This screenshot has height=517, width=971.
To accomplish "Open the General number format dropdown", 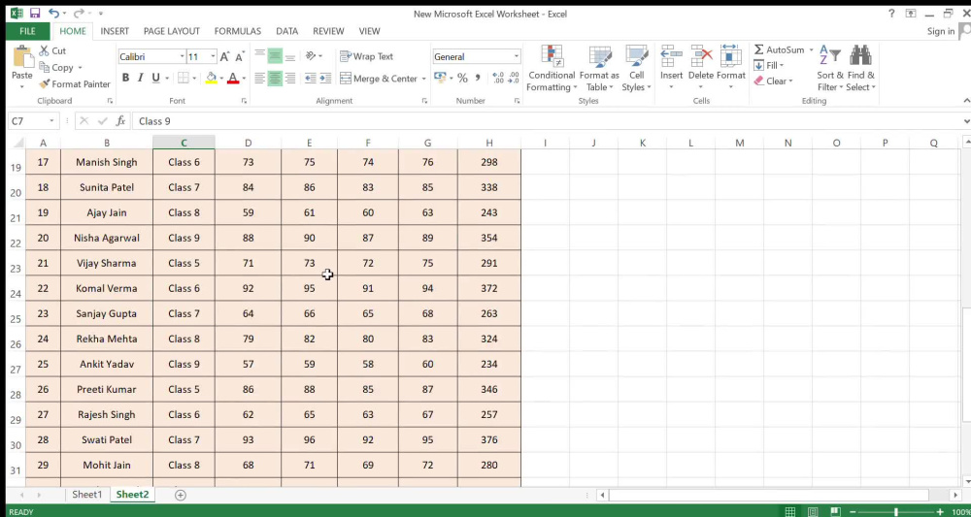I will point(516,57).
